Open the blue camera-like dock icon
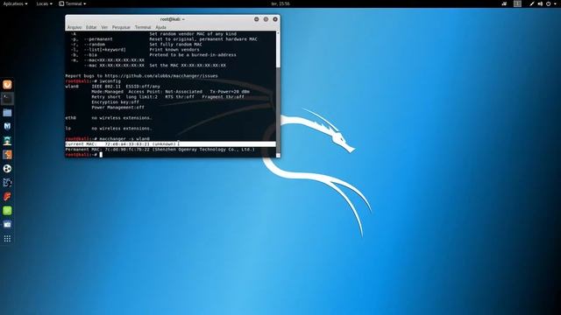 pos(7,224)
